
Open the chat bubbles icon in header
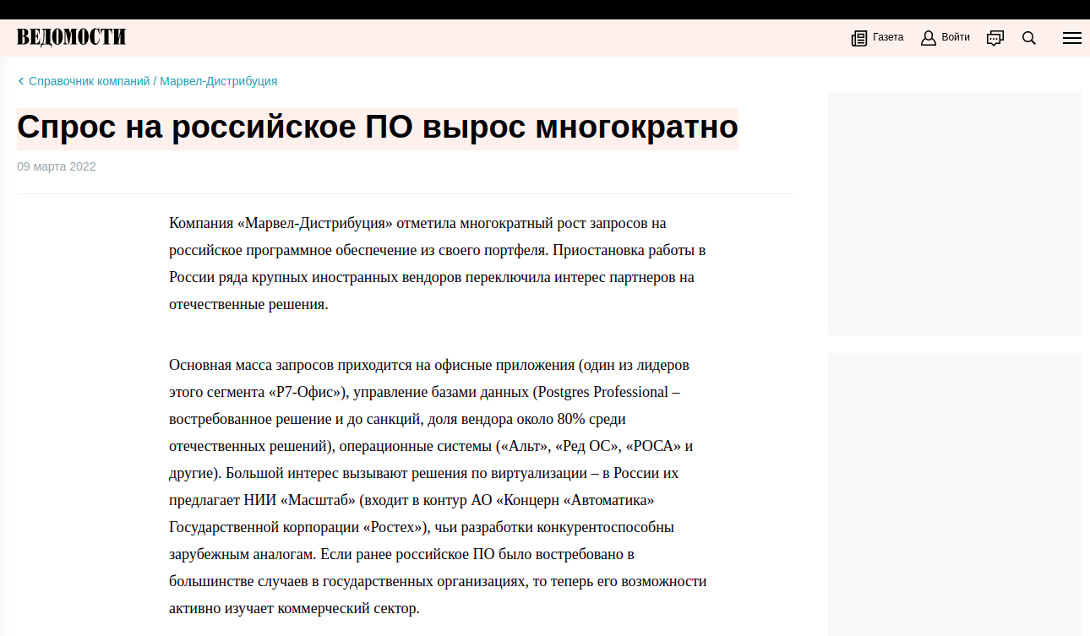coord(995,38)
